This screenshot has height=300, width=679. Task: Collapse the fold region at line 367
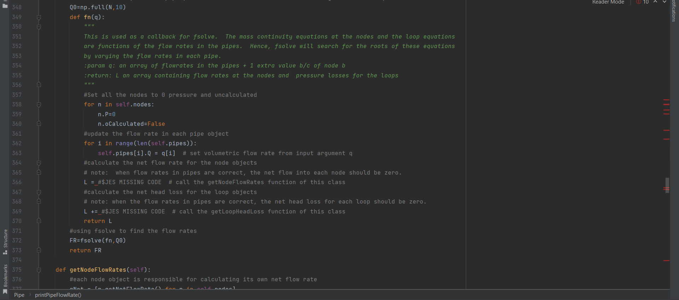coord(39,192)
